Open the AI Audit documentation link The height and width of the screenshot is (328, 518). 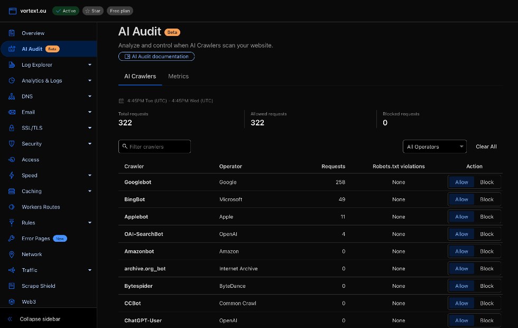(156, 57)
